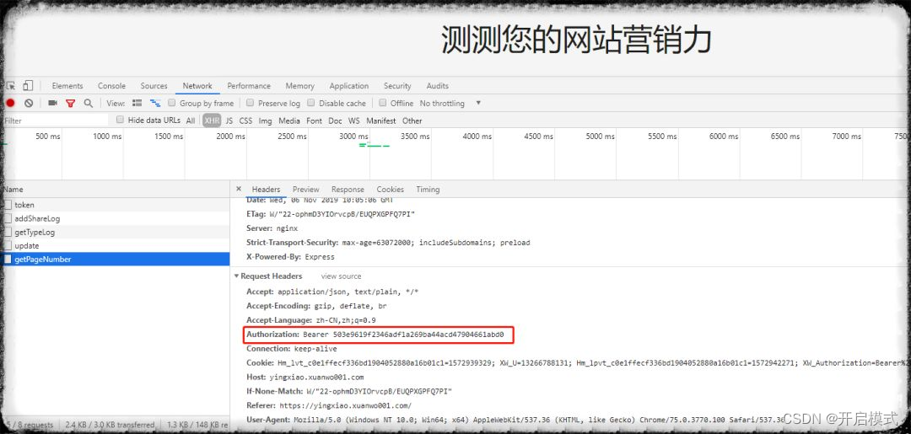This screenshot has width=911, height=434.
Task: Filter requests by Manifest
Action: pyautogui.click(x=381, y=121)
